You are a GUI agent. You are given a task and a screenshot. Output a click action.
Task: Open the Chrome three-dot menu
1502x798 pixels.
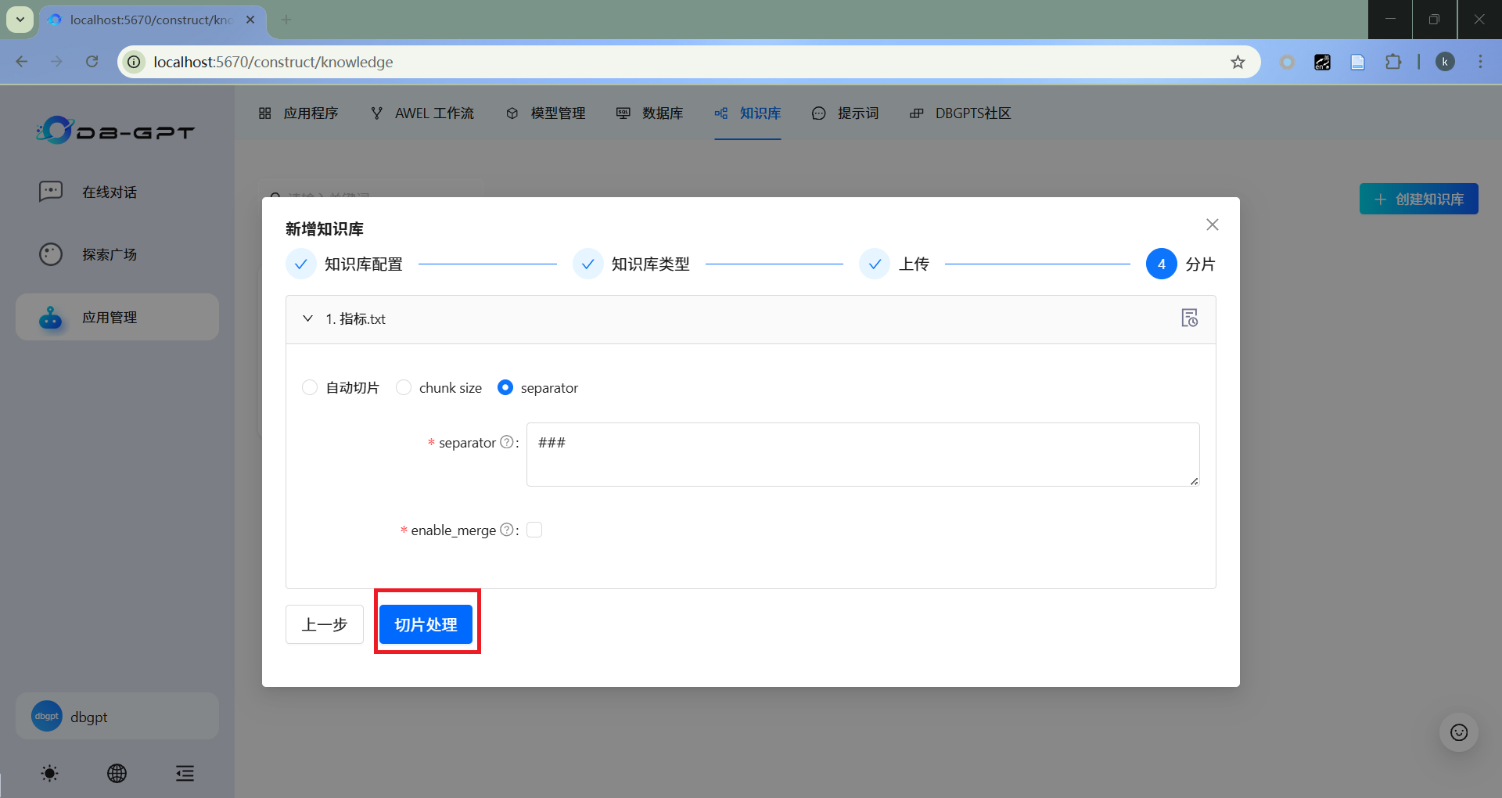[x=1480, y=62]
